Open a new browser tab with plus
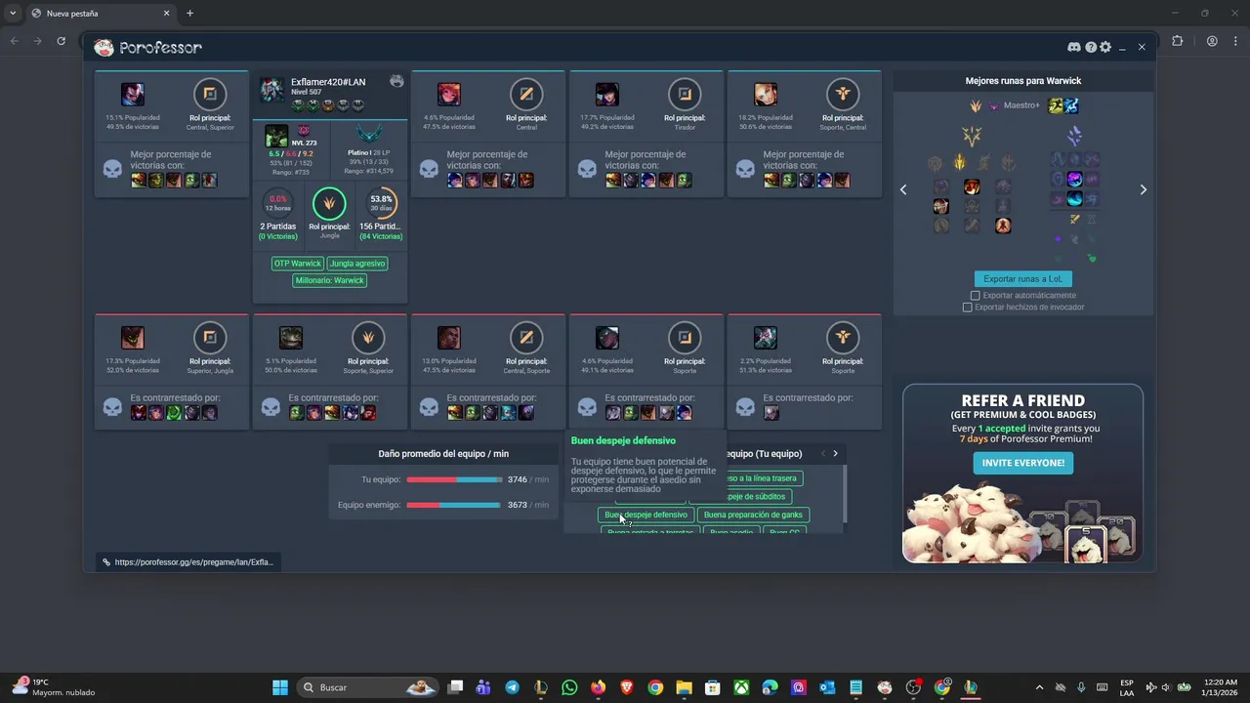1250x703 pixels. tap(189, 14)
